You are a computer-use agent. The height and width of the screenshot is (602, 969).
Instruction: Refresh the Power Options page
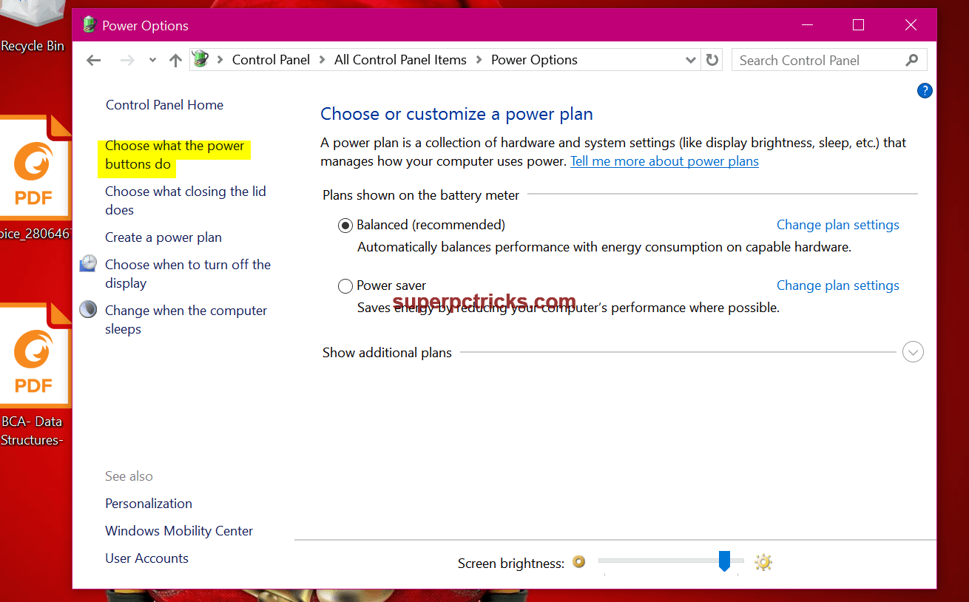(x=712, y=60)
